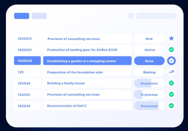Click the Done status button

click(x=149, y=61)
